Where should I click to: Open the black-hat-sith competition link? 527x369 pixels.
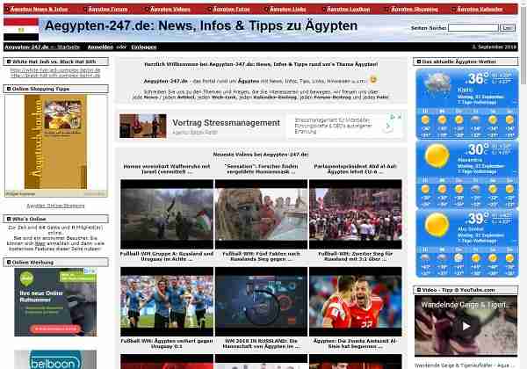coord(55,76)
